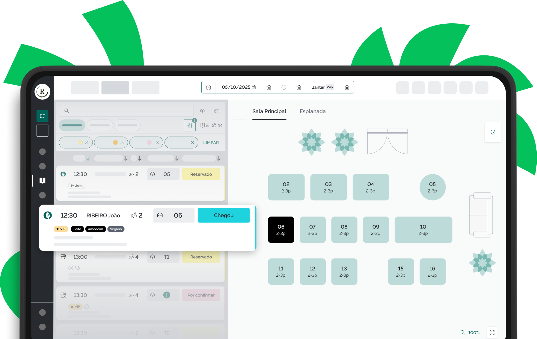Click the clock icon in the top bar
Screen dimensions: 537x339
click(x=284, y=87)
